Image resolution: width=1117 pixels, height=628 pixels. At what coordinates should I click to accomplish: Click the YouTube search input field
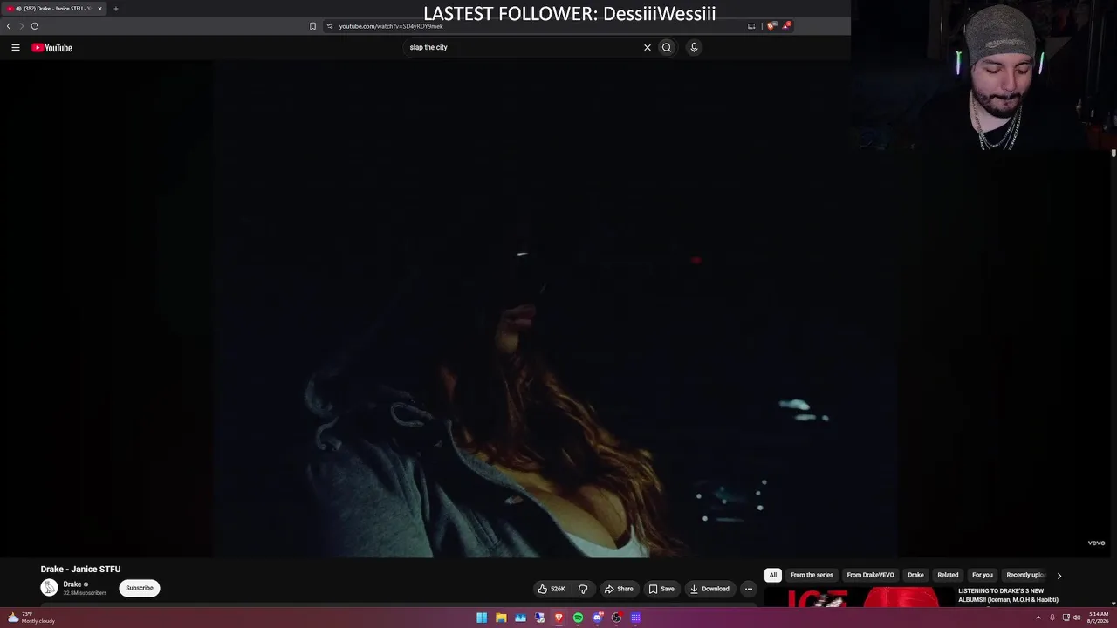click(x=524, y=48)
